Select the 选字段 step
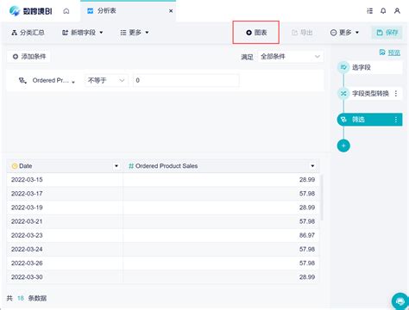409x310 pixels. pyautogui.click(x=370, y=67)
